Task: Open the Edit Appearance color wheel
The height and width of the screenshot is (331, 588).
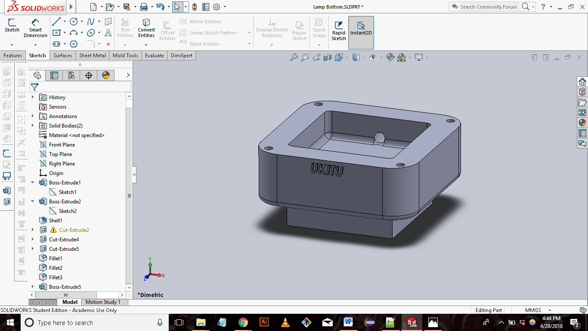Action: tap(390, 57)
